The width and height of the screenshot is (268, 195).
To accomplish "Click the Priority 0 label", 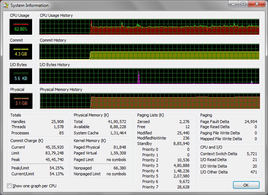I will coord(150,149).
